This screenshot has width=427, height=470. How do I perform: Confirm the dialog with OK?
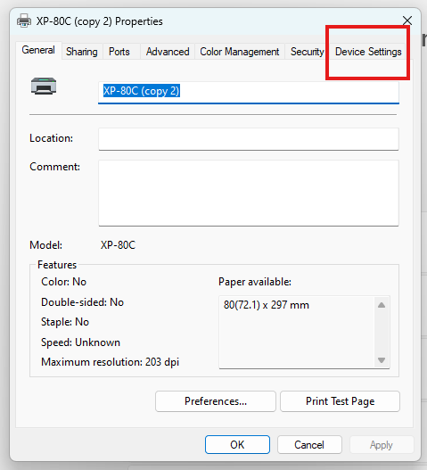237,444
